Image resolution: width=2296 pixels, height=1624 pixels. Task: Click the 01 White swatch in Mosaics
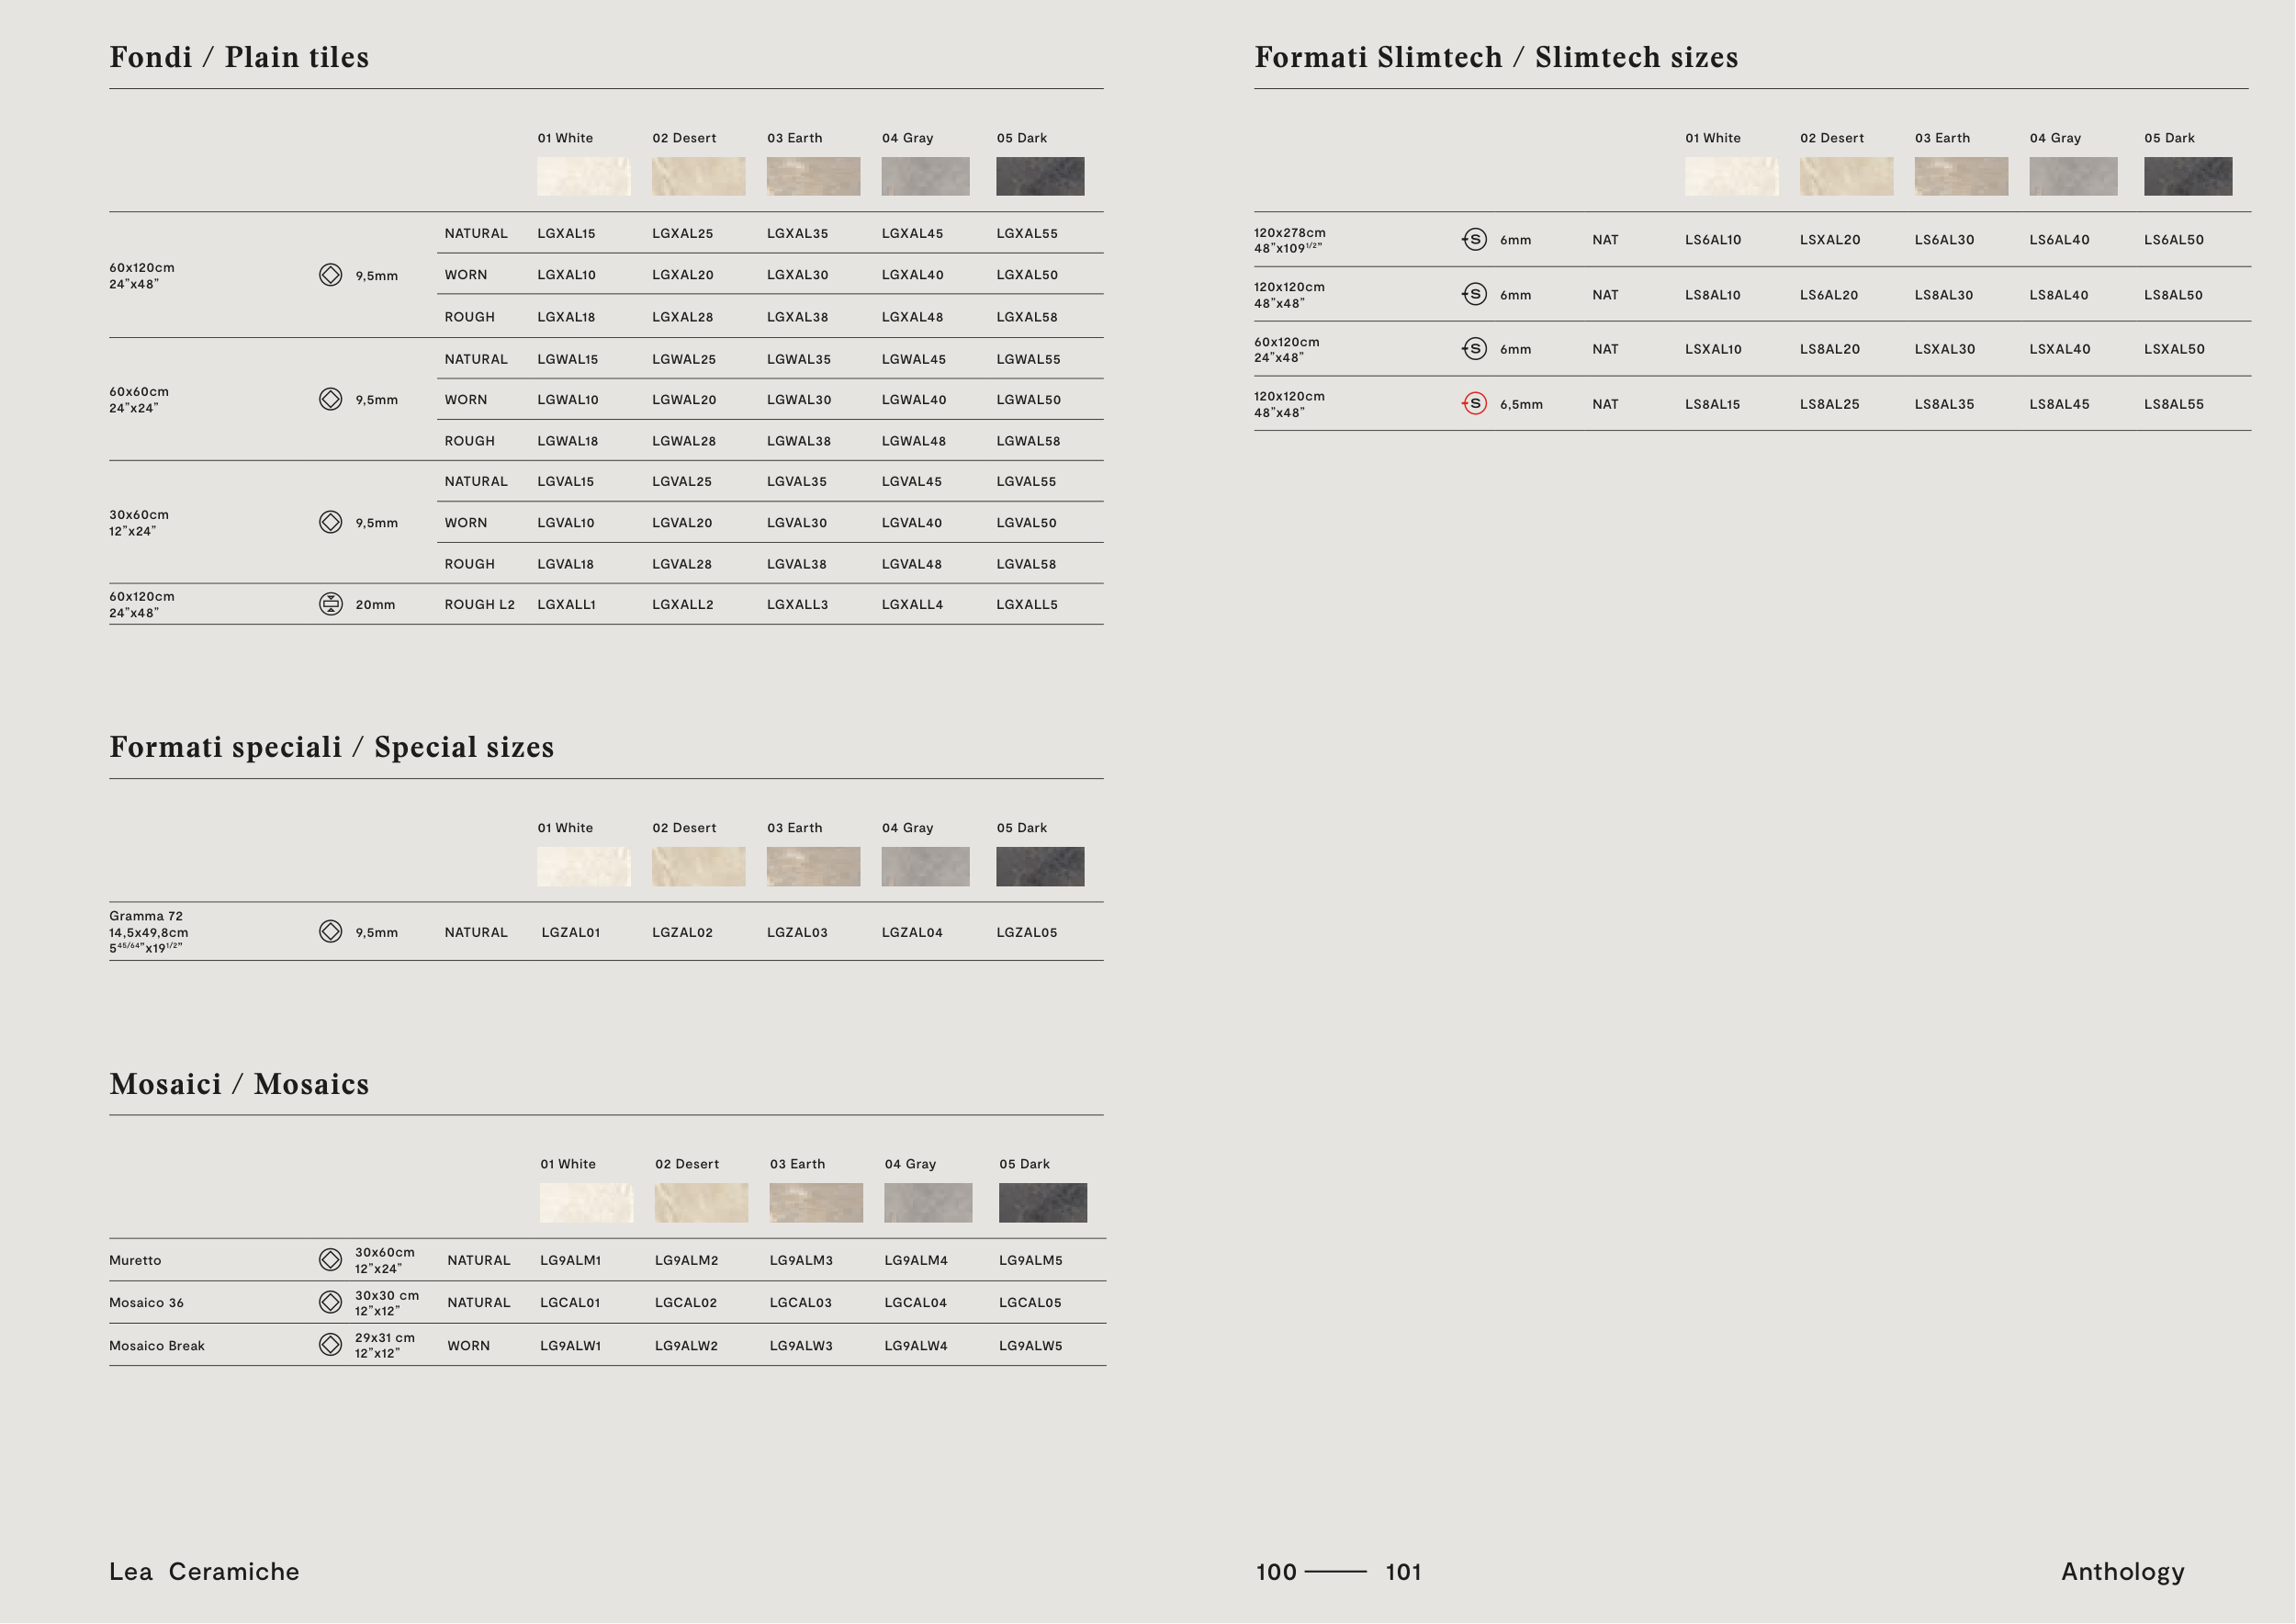pyautogui.click(x=586, y=1203)
